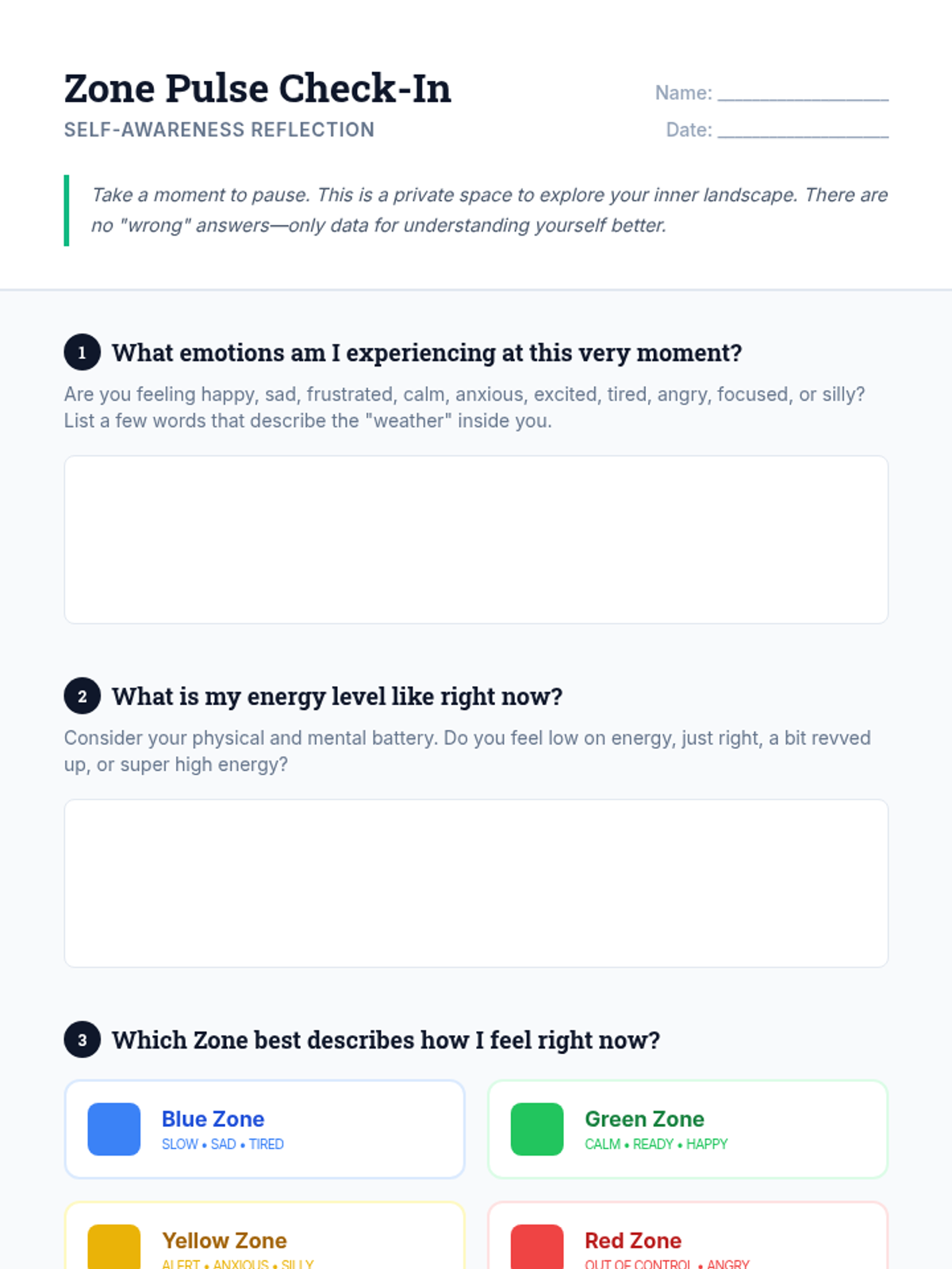Click the Green Zone title text
This screenshot has width=952, height=1269.
[x=644, y=1119]
